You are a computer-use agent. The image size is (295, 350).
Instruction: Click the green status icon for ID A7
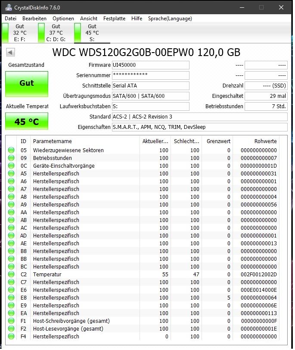point(11,189)
